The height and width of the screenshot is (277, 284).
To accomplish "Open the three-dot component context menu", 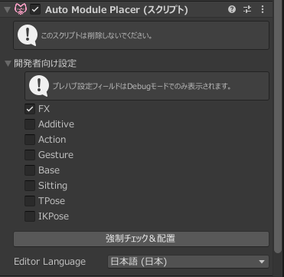I will point(263,10).
